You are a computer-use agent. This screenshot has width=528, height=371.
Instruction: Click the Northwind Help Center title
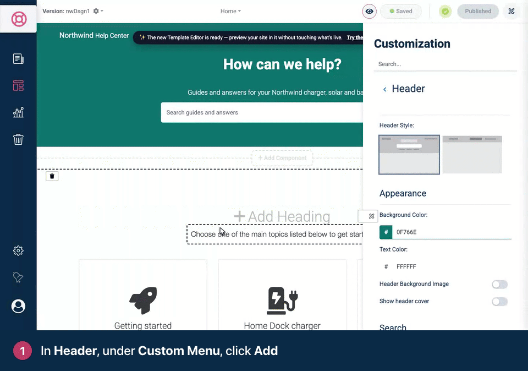(x=94, y=35)
